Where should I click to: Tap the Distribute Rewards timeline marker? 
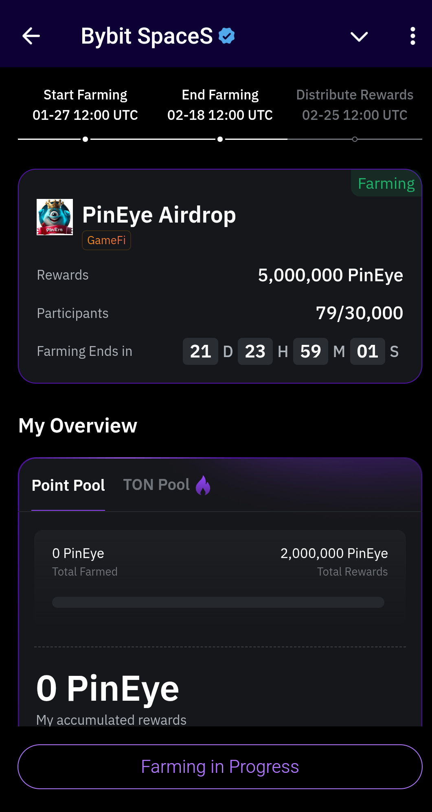355,139
